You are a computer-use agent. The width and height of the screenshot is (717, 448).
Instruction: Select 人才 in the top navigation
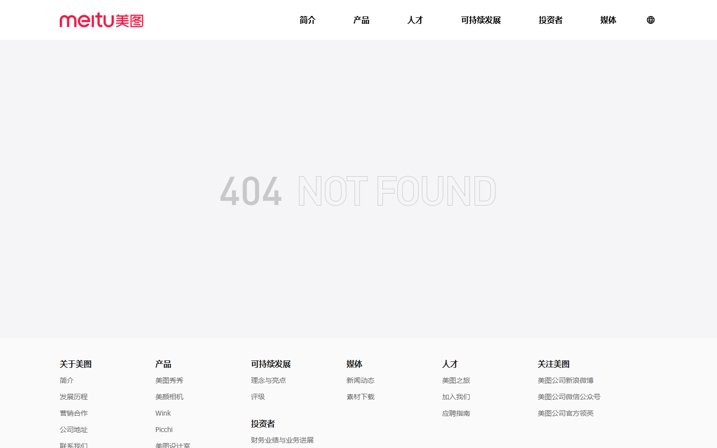tap(415, 20)
